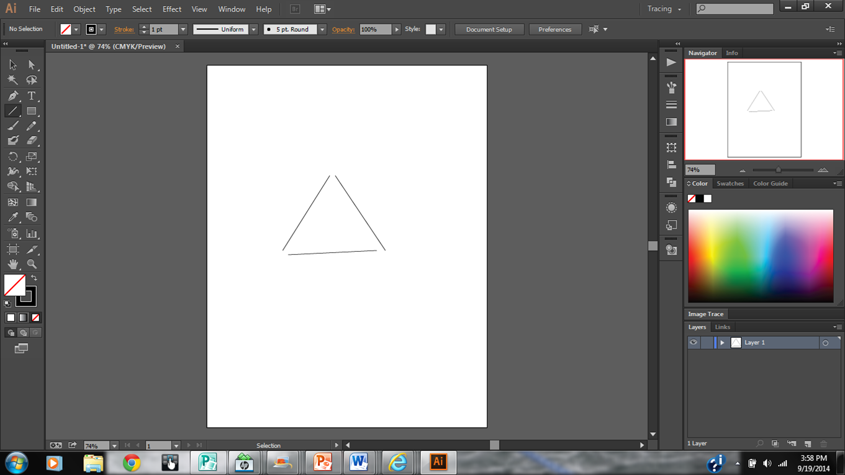Select the Magic Wand tool
Screen dimensions: 845x475
point(13,80)
